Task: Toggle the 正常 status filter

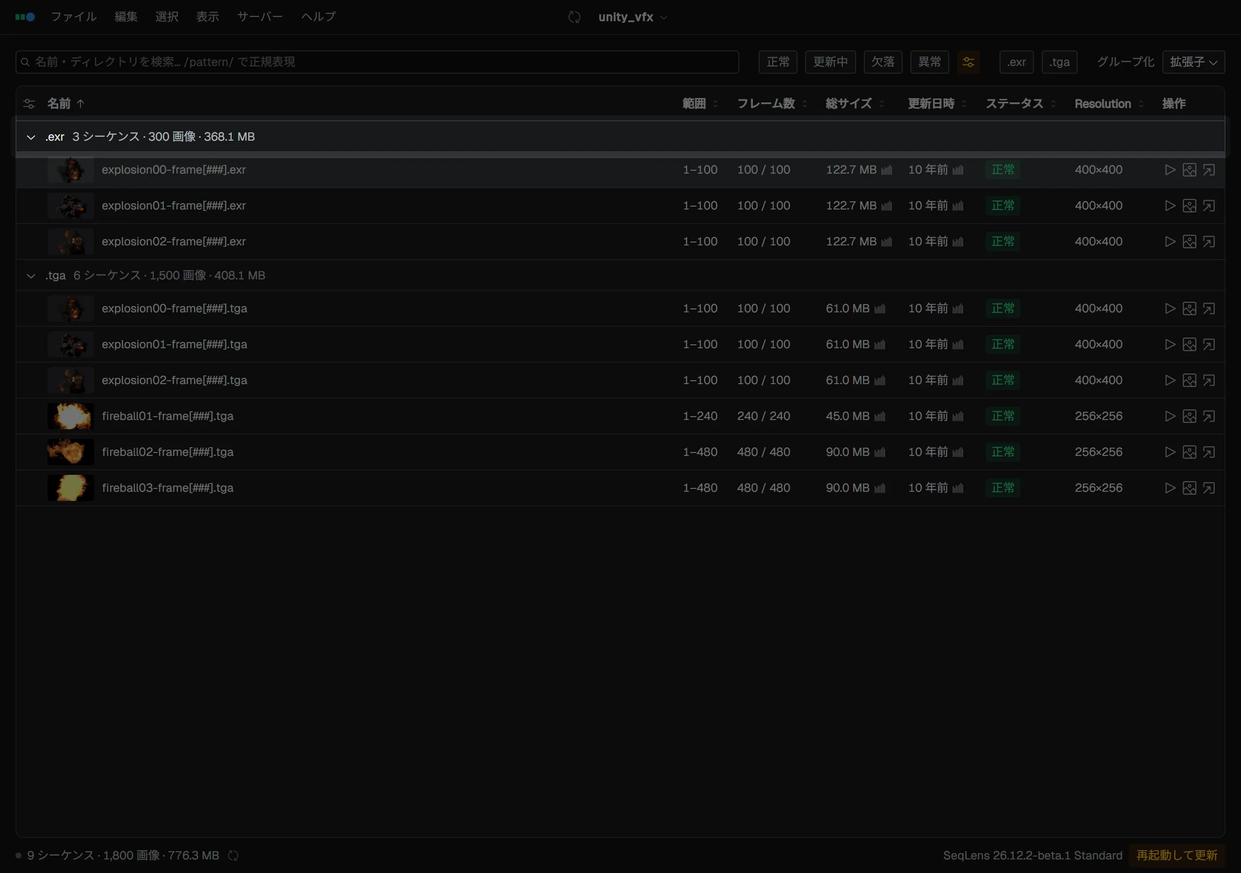Action: pyautogui.click(x=778, y=62)
